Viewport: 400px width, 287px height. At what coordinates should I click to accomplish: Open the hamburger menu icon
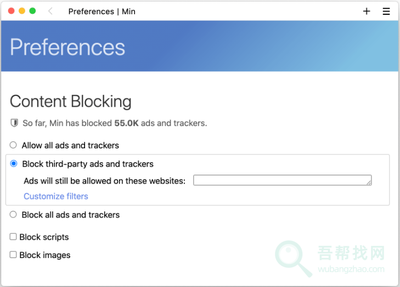(386, 11)
